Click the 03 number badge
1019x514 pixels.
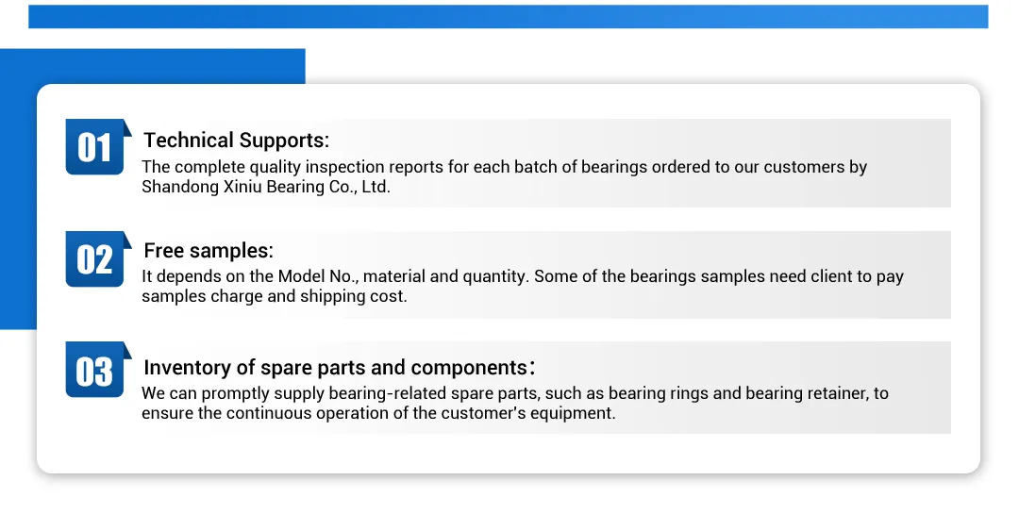[94, 371]
